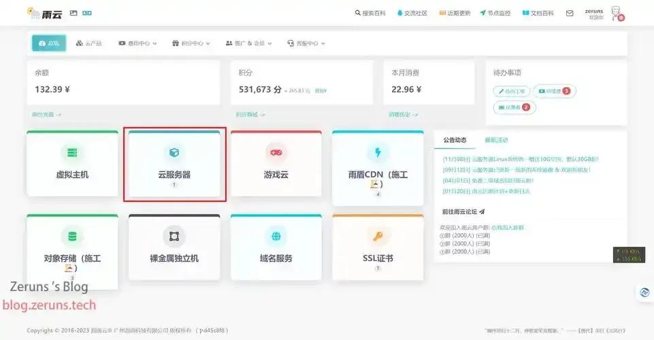Open the 游戏云 gamepad icon card
The height and width of the screenshot is (340, 654).
click(276, 152)
